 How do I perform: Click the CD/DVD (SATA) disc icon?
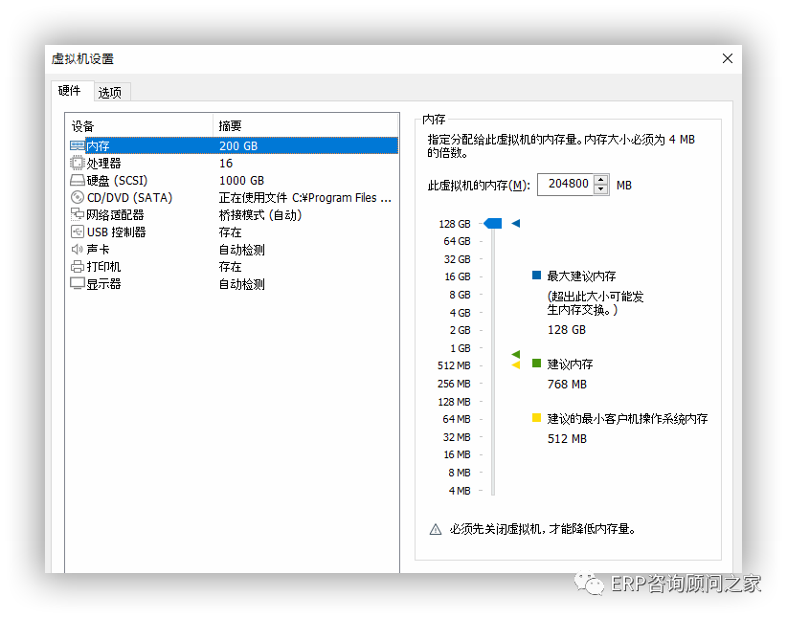coord(77,198)
